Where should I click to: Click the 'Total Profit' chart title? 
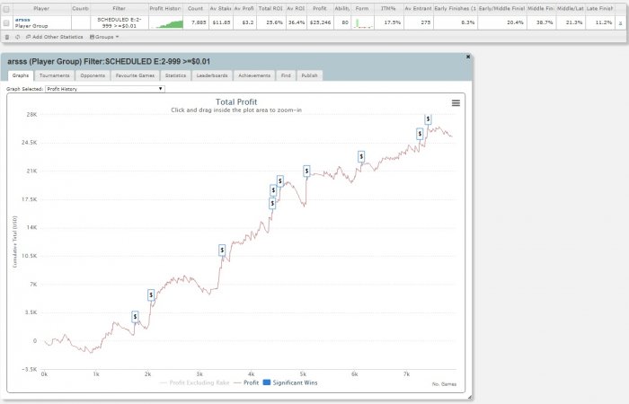click(x=236, y=101)
